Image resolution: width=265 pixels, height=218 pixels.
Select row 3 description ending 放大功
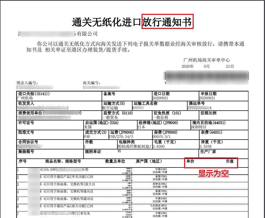coord(73,184)
